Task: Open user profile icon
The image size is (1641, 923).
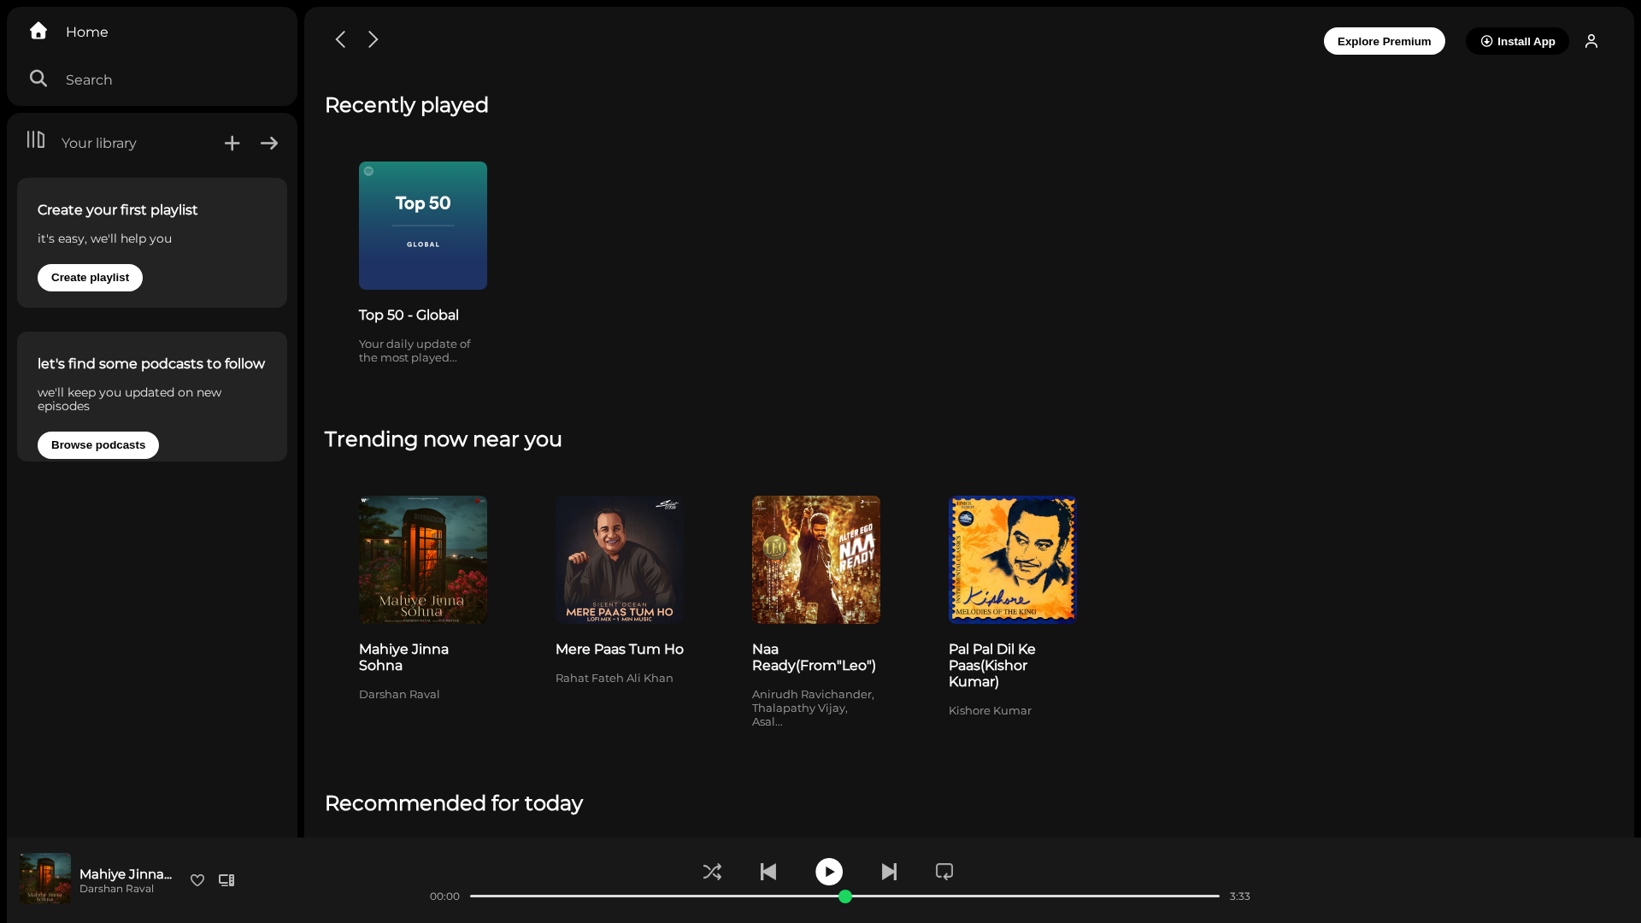Action: point(1591,41)
